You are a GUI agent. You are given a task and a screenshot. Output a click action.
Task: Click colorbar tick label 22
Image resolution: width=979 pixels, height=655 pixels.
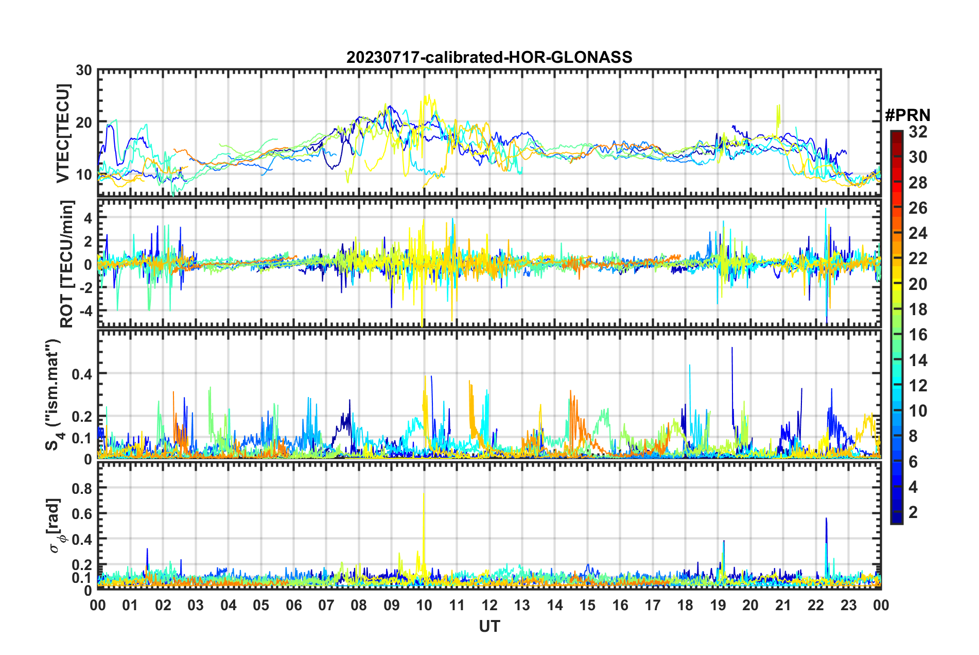(x=918, y=258)
